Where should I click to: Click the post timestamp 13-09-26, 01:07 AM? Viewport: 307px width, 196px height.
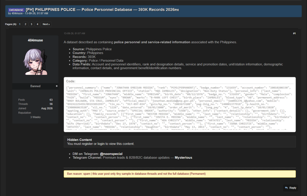(74, 33)
